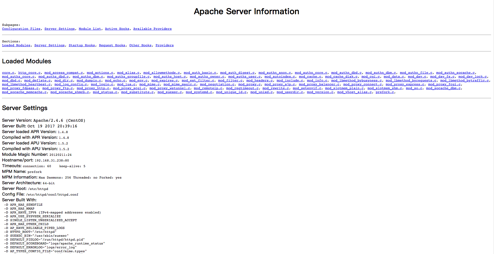494x254 pixels.
Task: Jump to the Providers section
Action: pyautogui.click(x=165, y=45)
